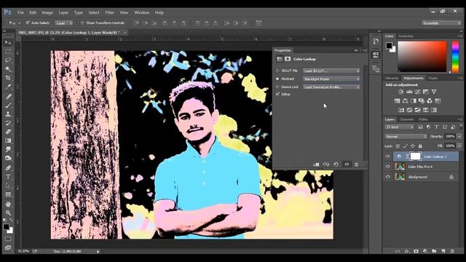466x262 pixels.
Task: Toggle the Auto-Select checkbox
Action: (28, 23)
